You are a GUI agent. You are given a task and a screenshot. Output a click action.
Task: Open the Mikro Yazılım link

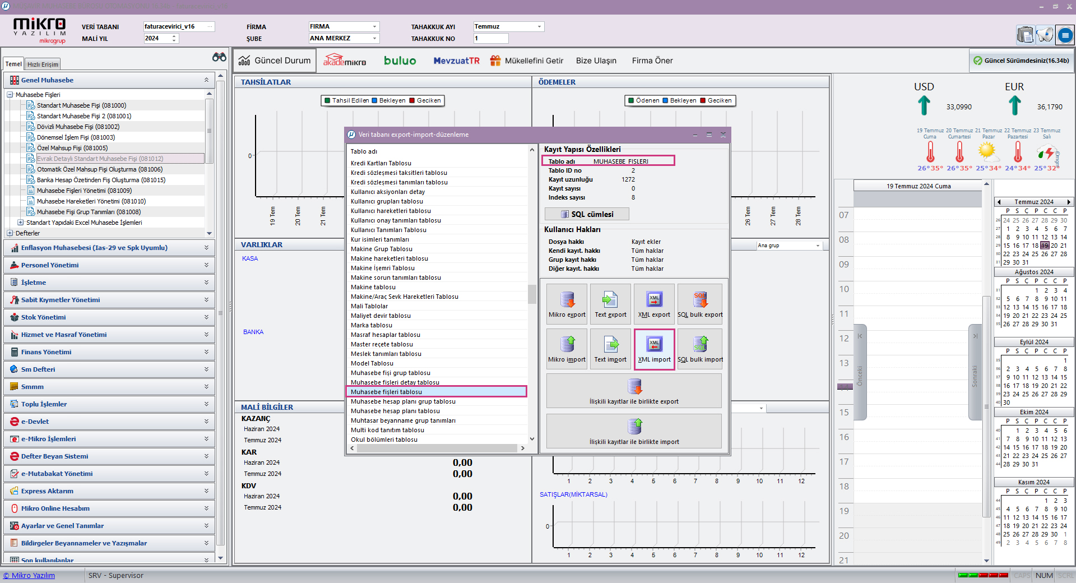click(x=29, y=575)
